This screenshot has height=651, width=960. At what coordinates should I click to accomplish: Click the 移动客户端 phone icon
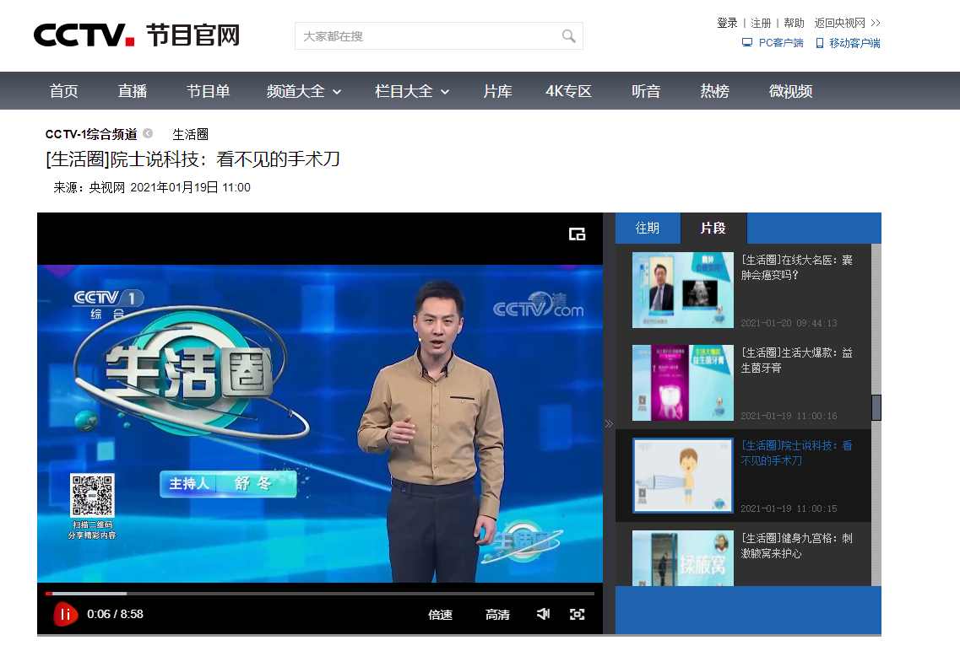[x=819, y=43]
